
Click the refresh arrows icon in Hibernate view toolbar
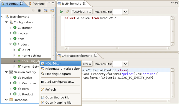coord(33,11)
